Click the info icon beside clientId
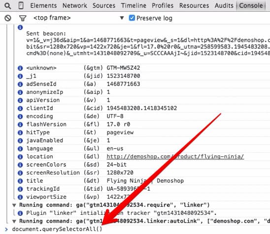The width and height of the screenshot is (270, 234). pyautogui.click(x=20, y=109)
